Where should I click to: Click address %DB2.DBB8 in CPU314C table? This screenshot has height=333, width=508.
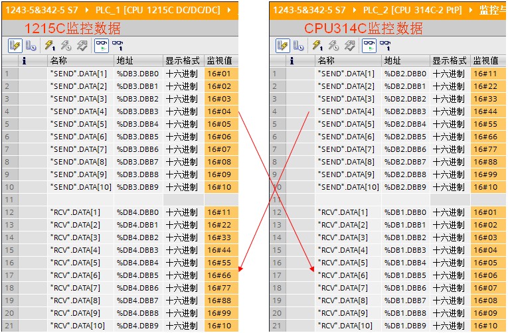pyautogui.click(x=406, y=174)
